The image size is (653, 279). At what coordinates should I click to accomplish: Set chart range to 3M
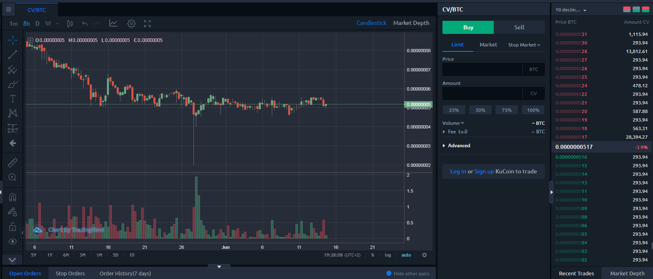[x=82, y=255]
